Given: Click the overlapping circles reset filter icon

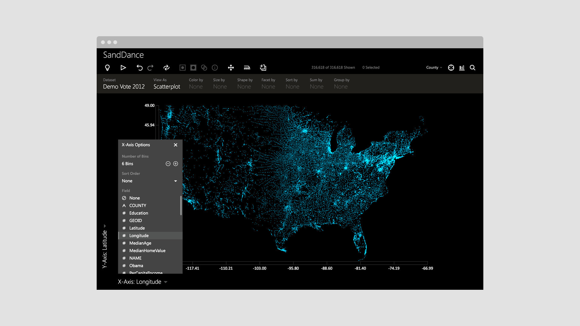Looking at the screenshot, I should tap(204, 68).
